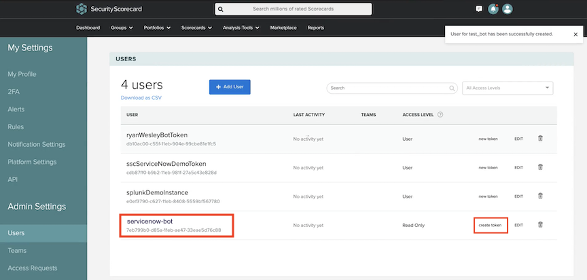Click the 4 users count heading
The height and width of the screenshot is (280, 587).
pyautogui.click(x=142, y=85)
